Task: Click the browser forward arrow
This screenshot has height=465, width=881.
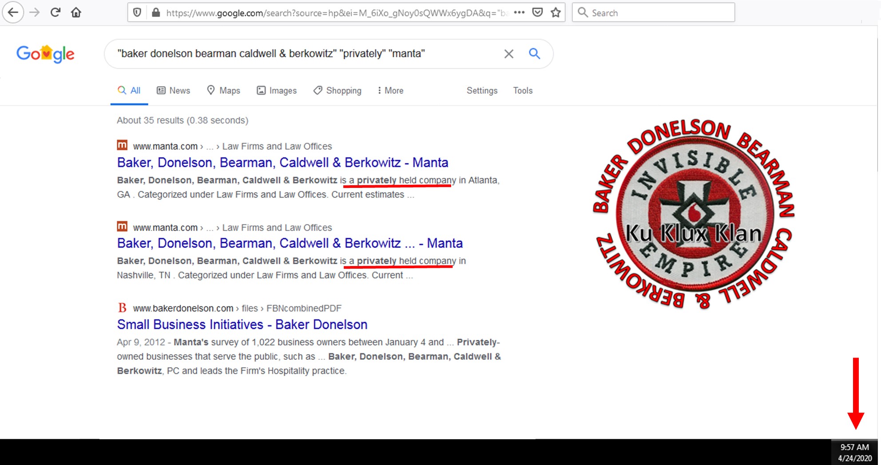Action: [x=34, y=12]
